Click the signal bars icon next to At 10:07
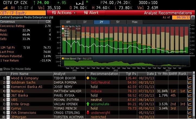 (5, 8)
